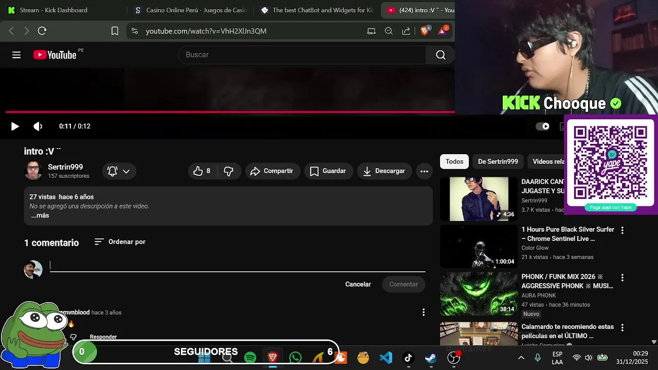Open the comment's three-dot options menu

click(424, 312)
